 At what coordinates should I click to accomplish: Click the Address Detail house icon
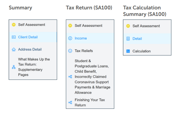tap(14, 49)
